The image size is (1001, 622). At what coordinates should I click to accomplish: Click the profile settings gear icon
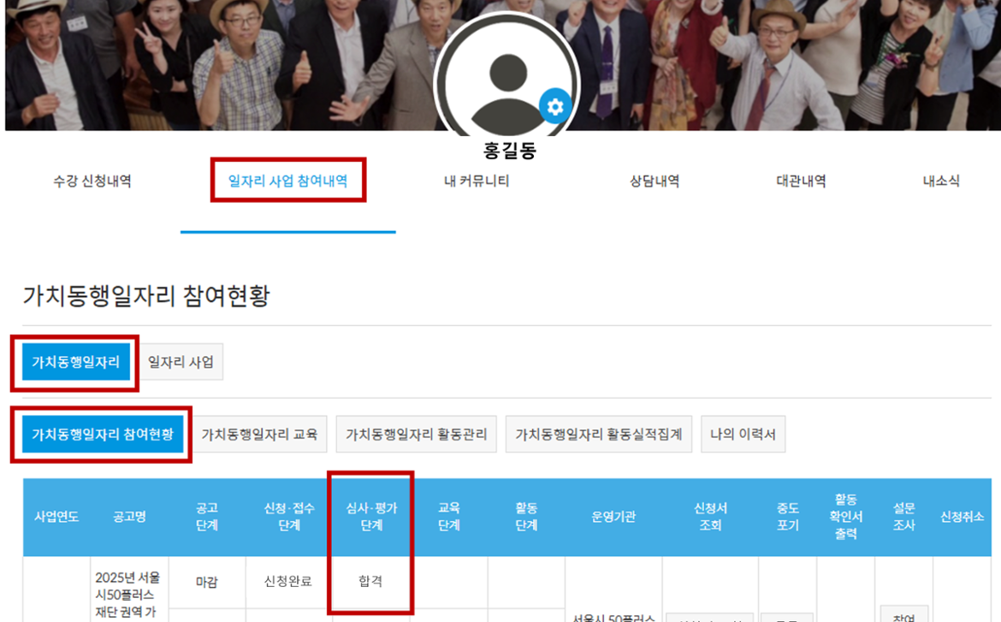(555, 107)
